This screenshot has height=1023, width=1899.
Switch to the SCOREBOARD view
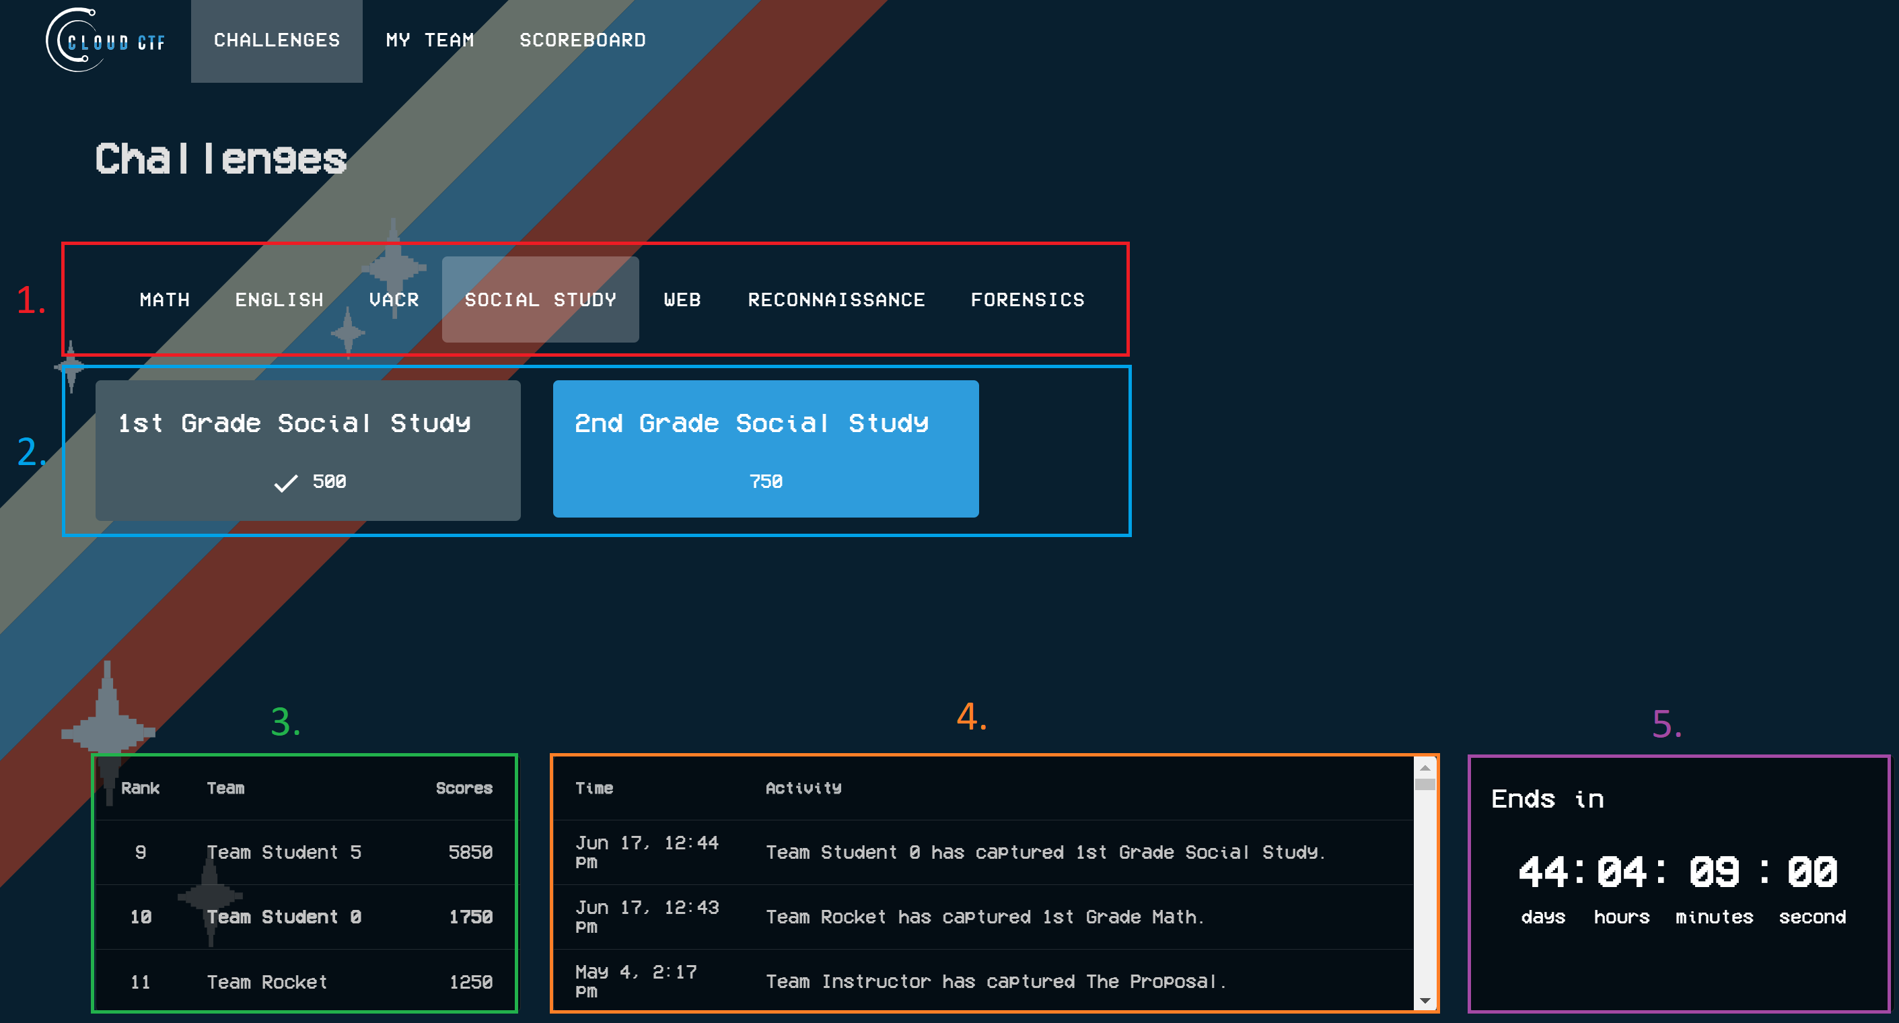[x=583, y=40]
